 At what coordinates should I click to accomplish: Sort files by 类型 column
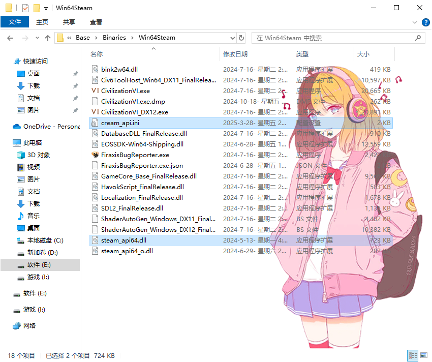[302, 54]
